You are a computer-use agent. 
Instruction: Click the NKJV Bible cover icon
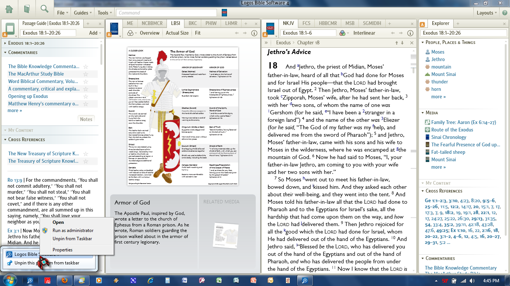[x=270, y=29]
